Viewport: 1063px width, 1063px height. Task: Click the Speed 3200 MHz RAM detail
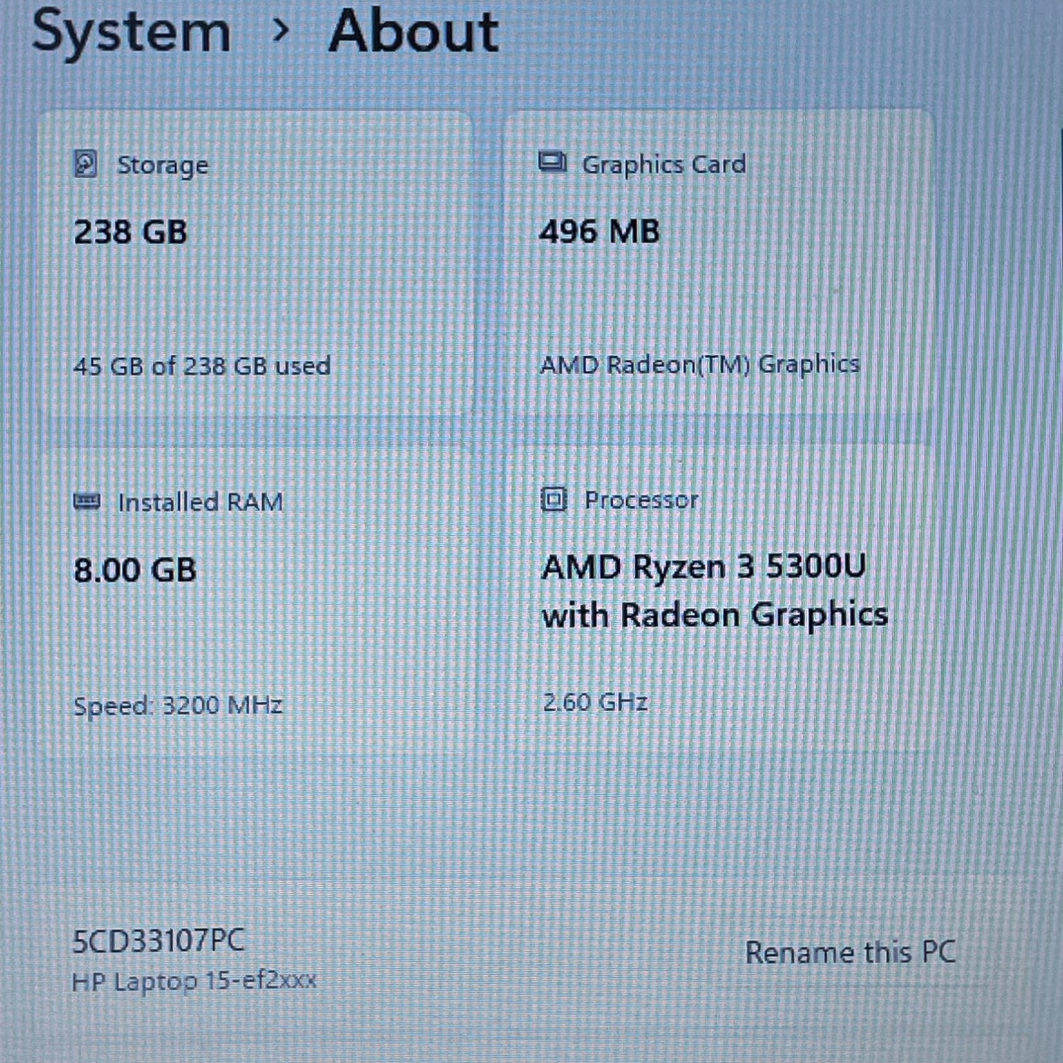pos(179,704)
